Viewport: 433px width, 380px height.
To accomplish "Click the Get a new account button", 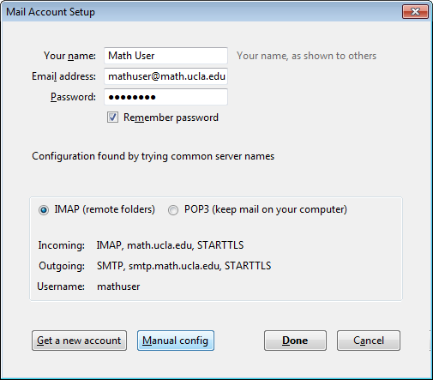I will (79, 341).
